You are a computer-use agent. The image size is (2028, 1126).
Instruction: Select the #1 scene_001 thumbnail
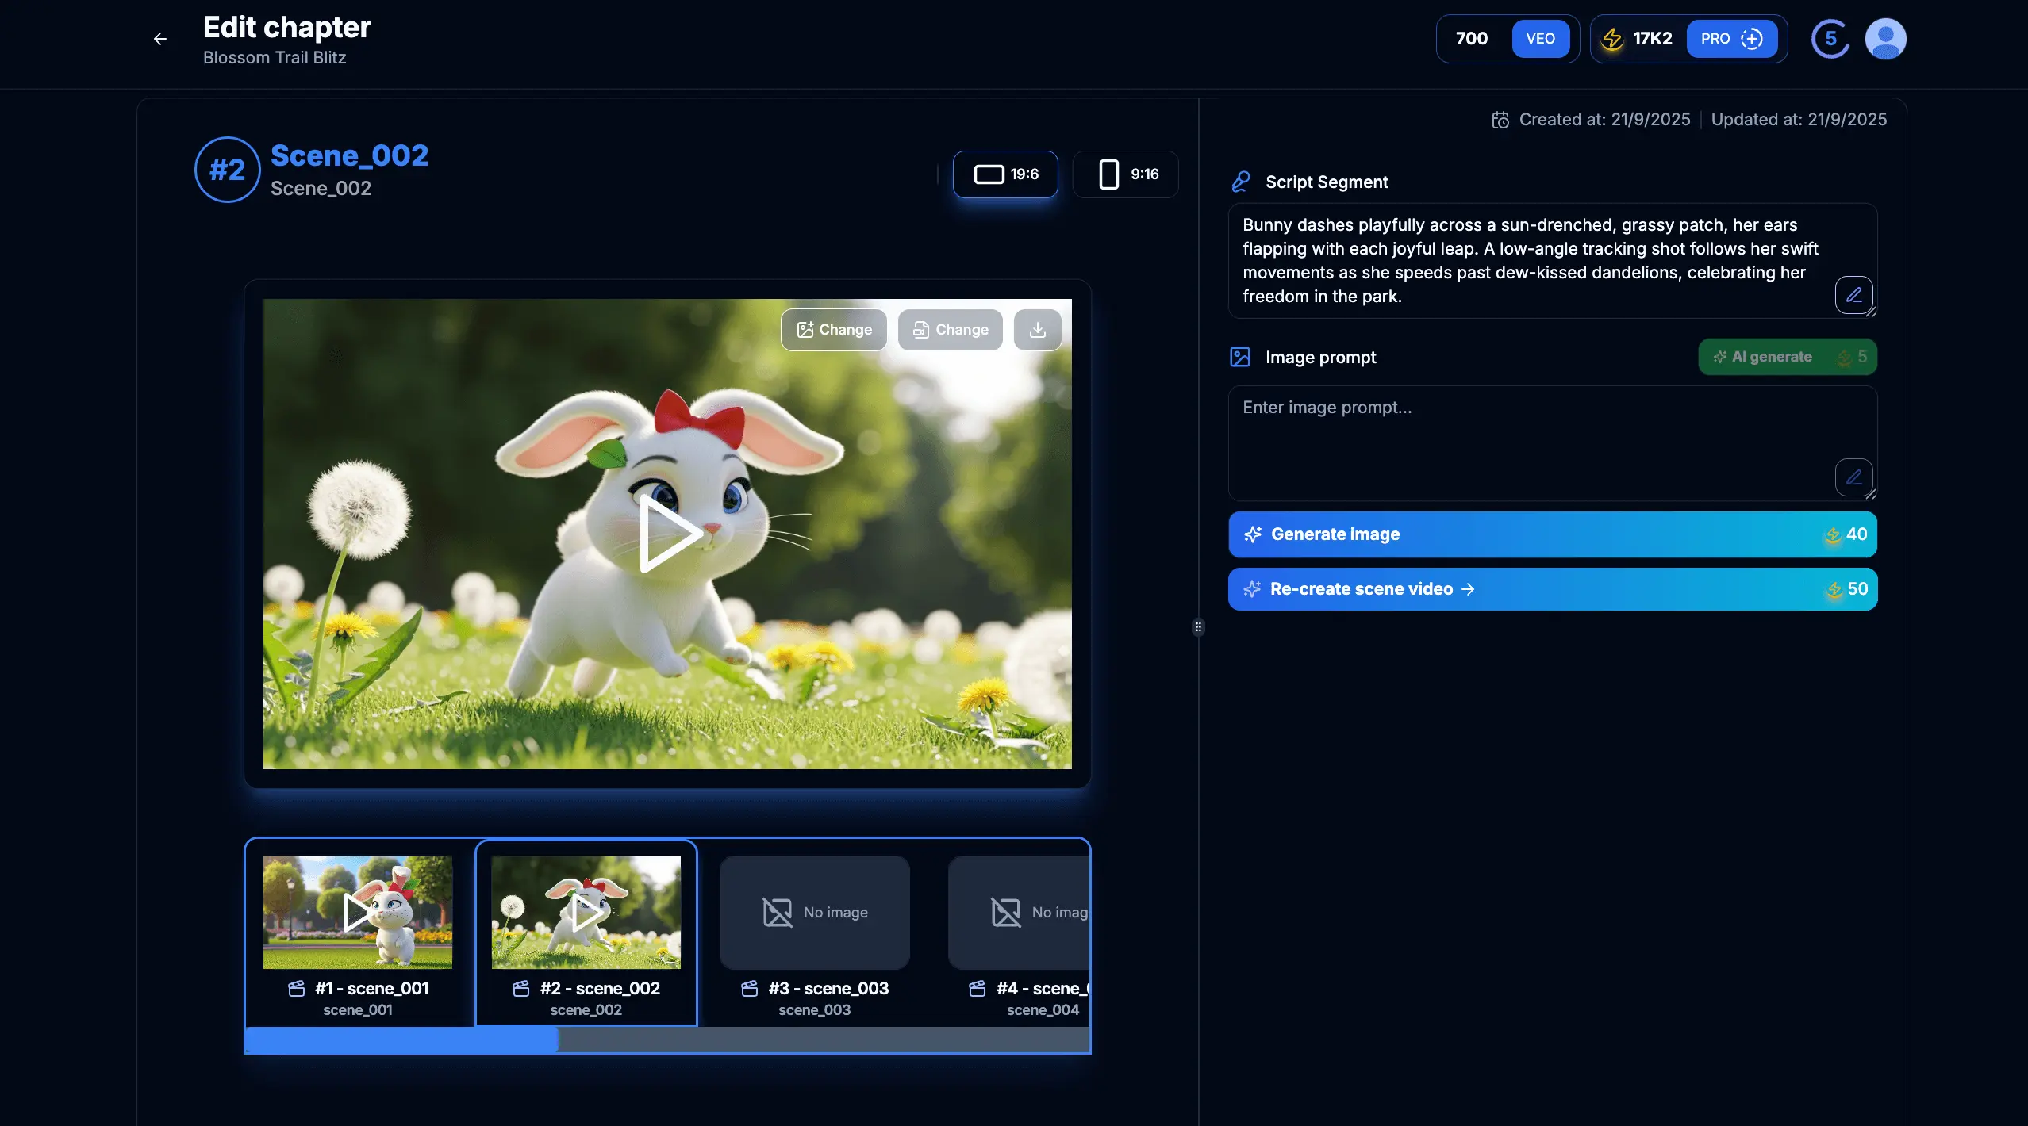point(358,912)
